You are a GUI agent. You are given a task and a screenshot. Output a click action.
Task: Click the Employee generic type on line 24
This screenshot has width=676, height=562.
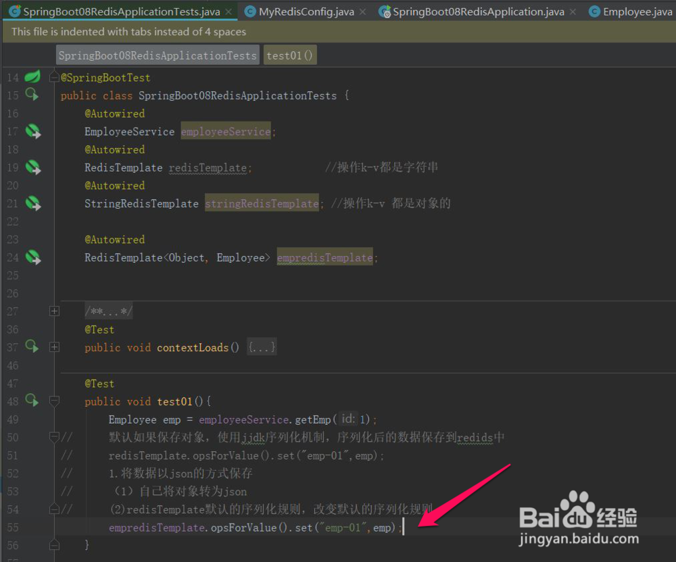241,257
